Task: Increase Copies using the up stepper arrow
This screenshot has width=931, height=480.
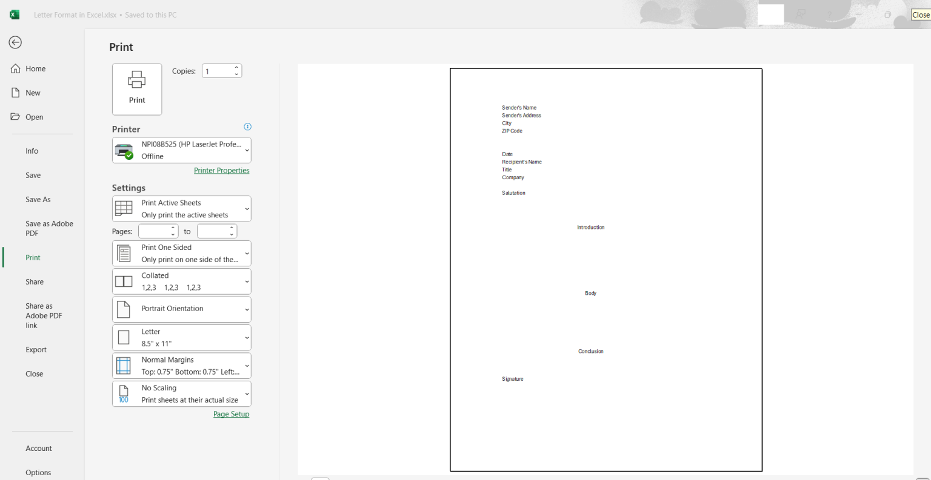Action: coord(236,67)
